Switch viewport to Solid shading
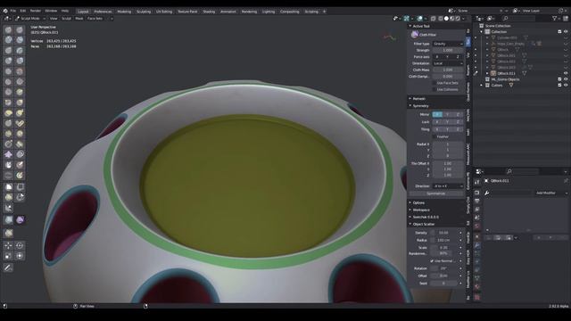The width and height of the screenshot is (571, 321). tap(446, 19)
